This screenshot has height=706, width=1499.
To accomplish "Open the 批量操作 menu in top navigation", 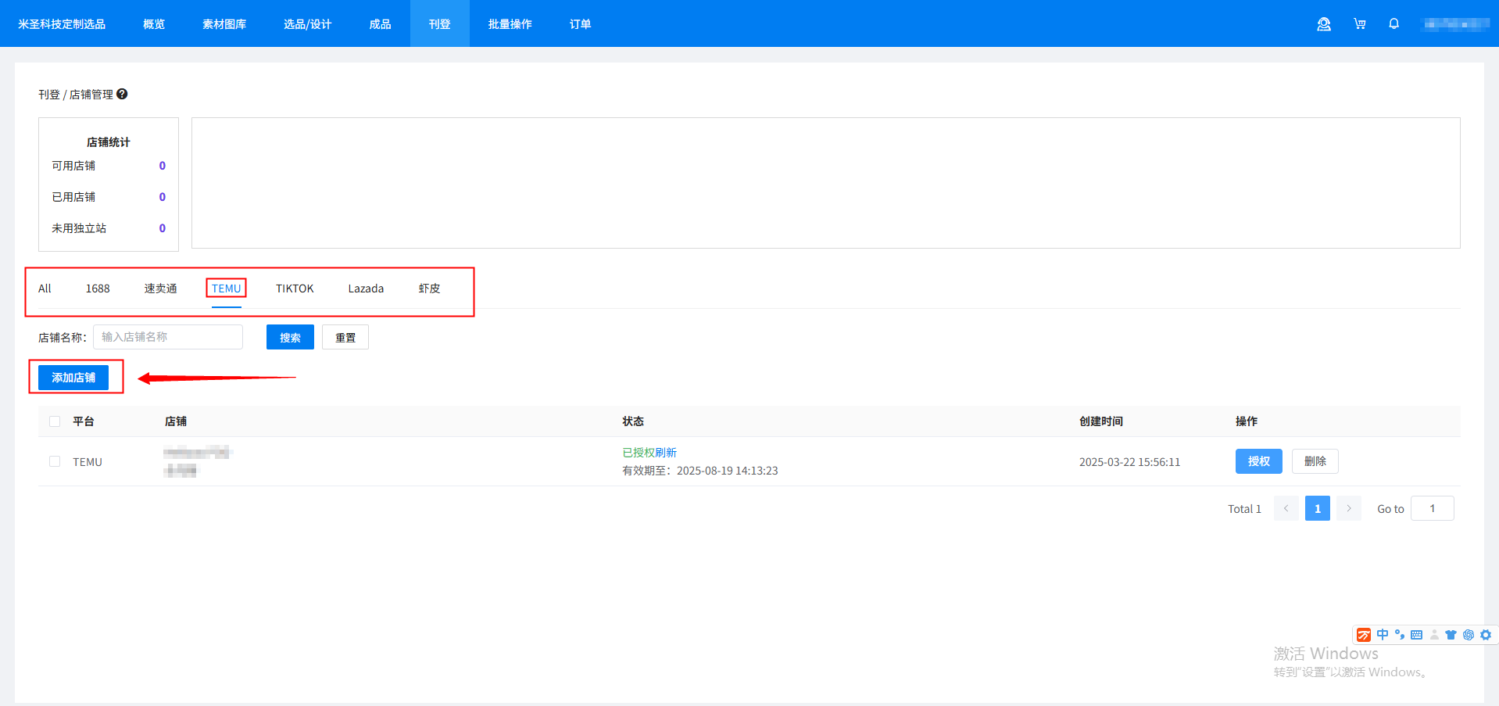I will (x=510, y=24).
